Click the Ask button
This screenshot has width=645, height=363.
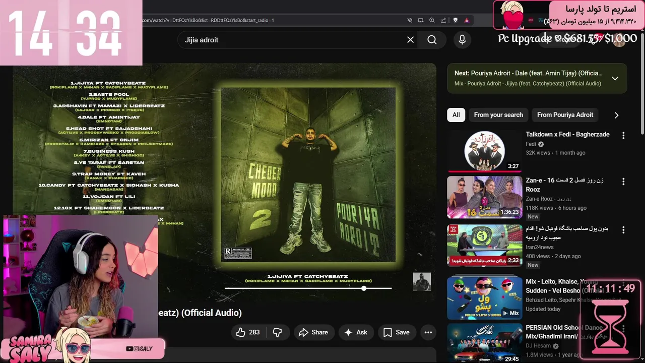coord(356,332)
